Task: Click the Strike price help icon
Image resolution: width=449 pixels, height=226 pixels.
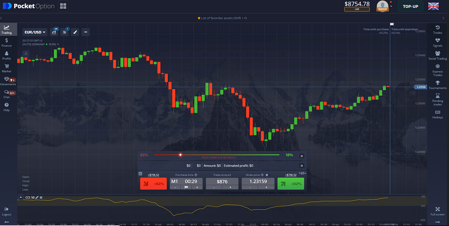Action: tap(262, 175)
